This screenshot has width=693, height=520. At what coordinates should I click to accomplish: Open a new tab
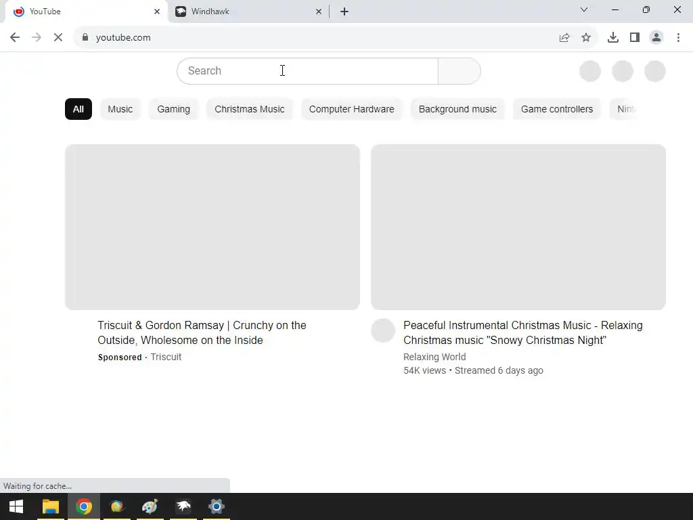(x=344, y=12)
